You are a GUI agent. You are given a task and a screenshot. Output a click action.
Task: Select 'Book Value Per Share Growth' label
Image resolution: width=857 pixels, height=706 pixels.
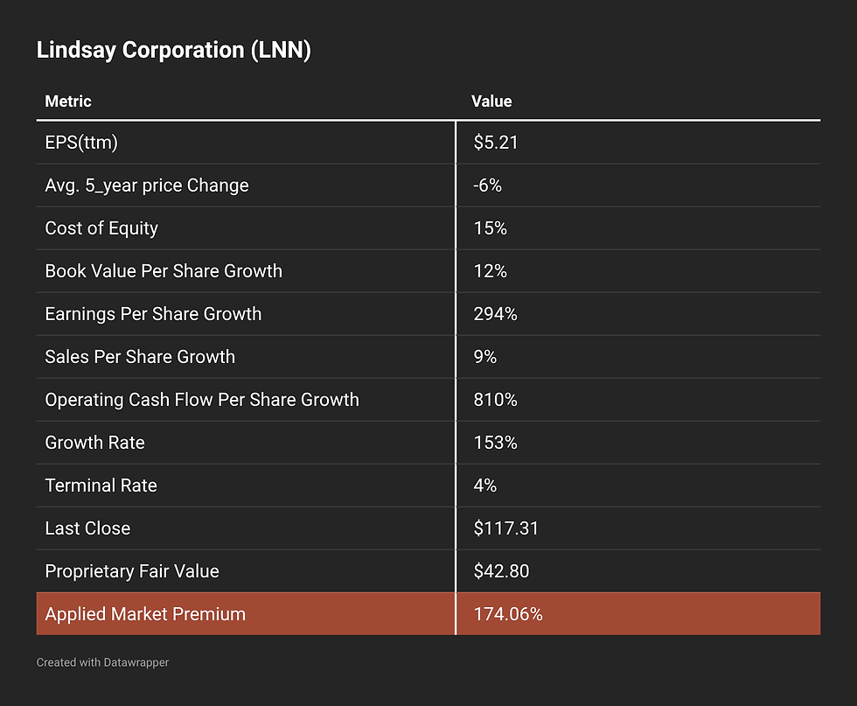pos(164,271)
